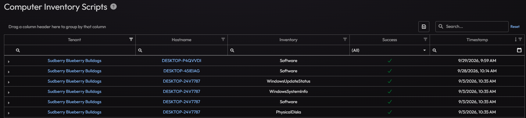Open the Inventory column filter icon

tap(345, 39)
